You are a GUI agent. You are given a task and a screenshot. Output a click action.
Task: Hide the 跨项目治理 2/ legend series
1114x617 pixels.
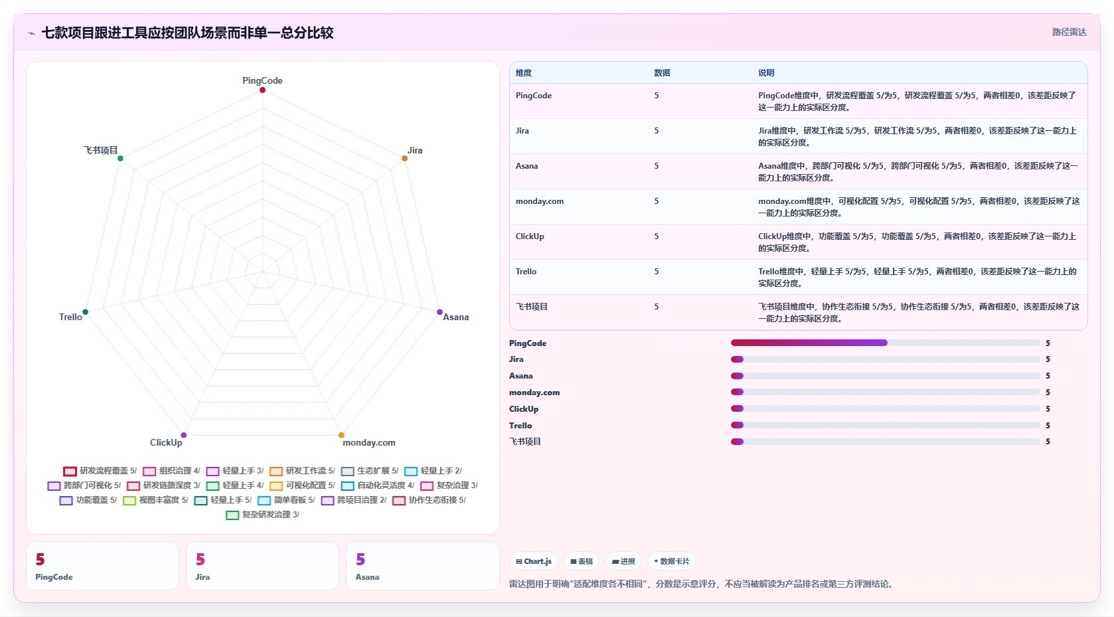pyautogui.click(x=354, y=500)
